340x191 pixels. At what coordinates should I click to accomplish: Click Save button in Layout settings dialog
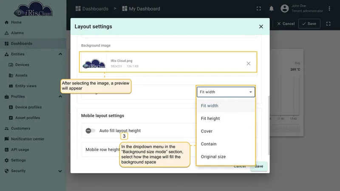(259, 166)
